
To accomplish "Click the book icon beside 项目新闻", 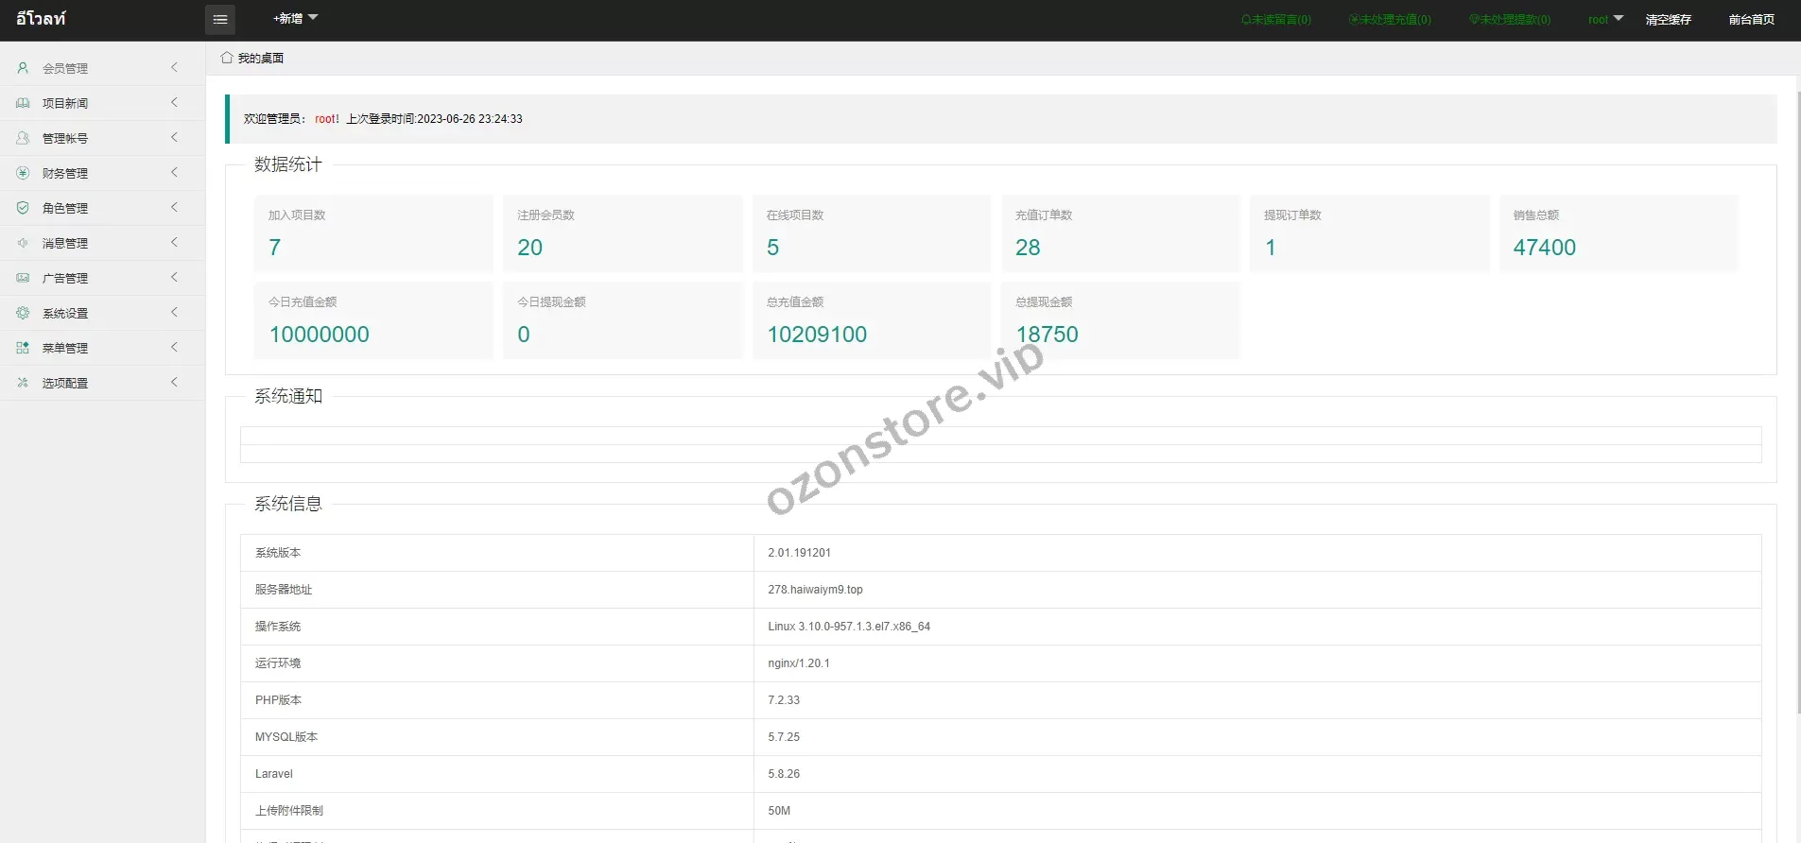I will coord(23,103).
